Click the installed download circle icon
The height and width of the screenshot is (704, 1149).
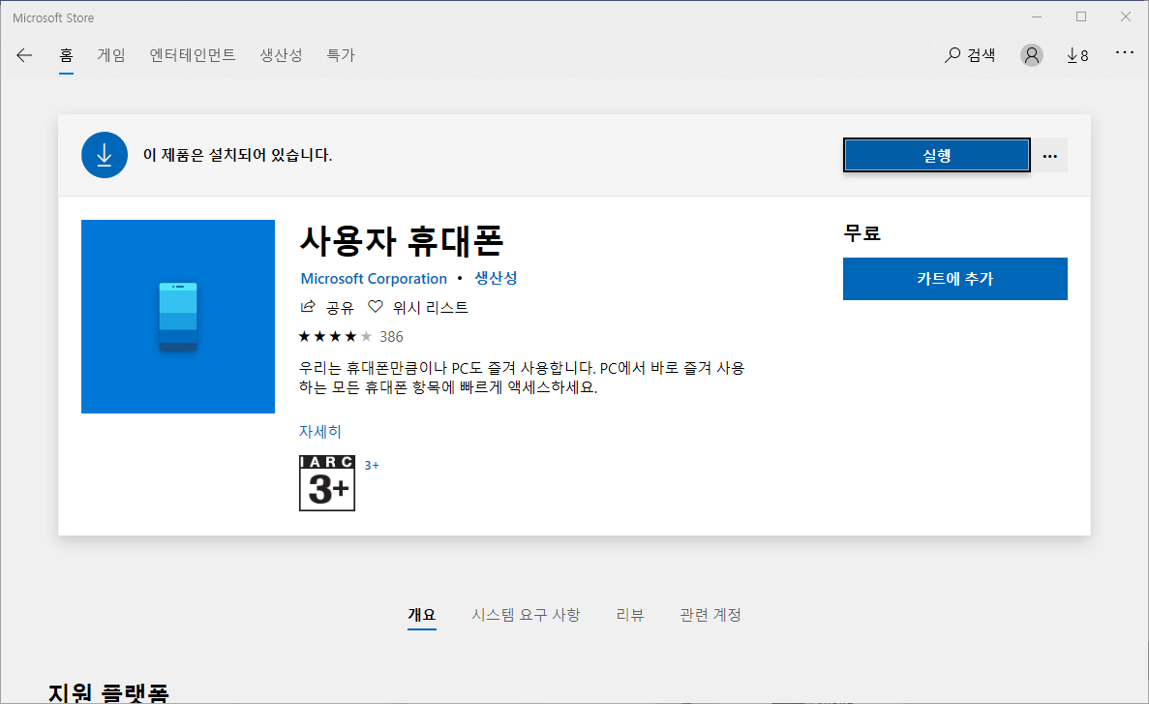(104, 155)
